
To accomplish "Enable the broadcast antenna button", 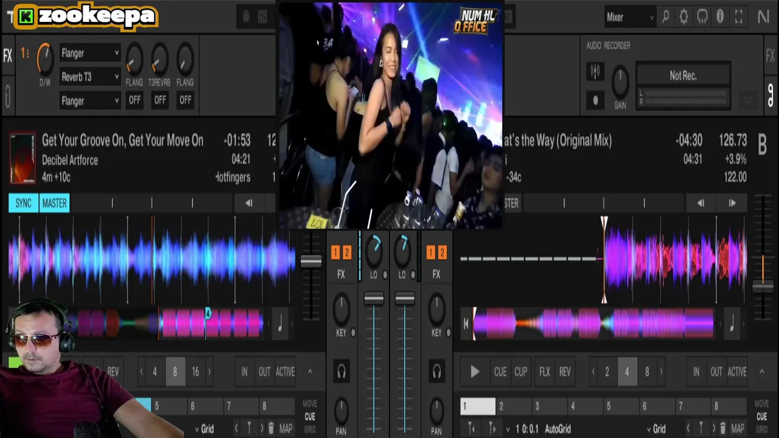I will [x=595, y=71].
